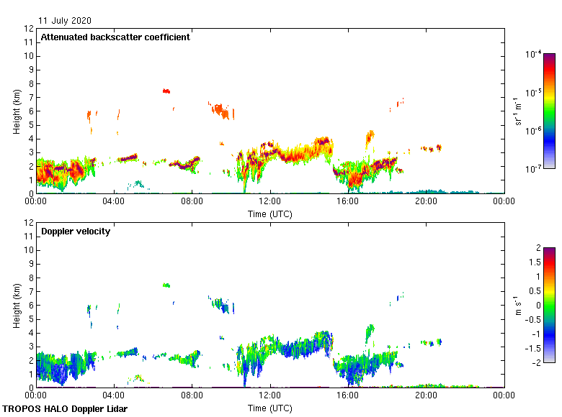Click 'Time (UTC)' label under Doppler velocity plot
The width and height of the screenshot is (562, 417).
coord(269,408)
